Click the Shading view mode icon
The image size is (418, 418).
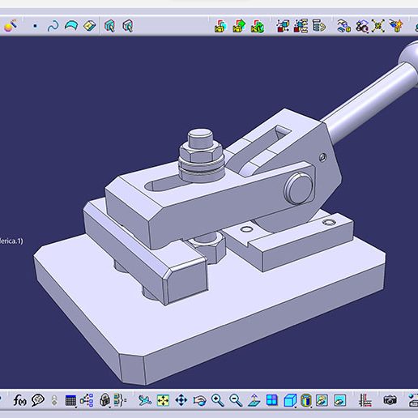point(306,400)
